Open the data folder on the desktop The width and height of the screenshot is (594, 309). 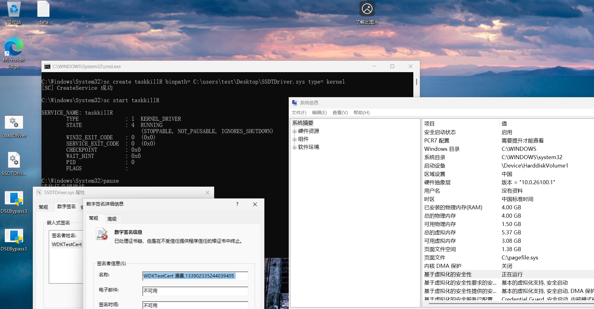tap(43, 9)
